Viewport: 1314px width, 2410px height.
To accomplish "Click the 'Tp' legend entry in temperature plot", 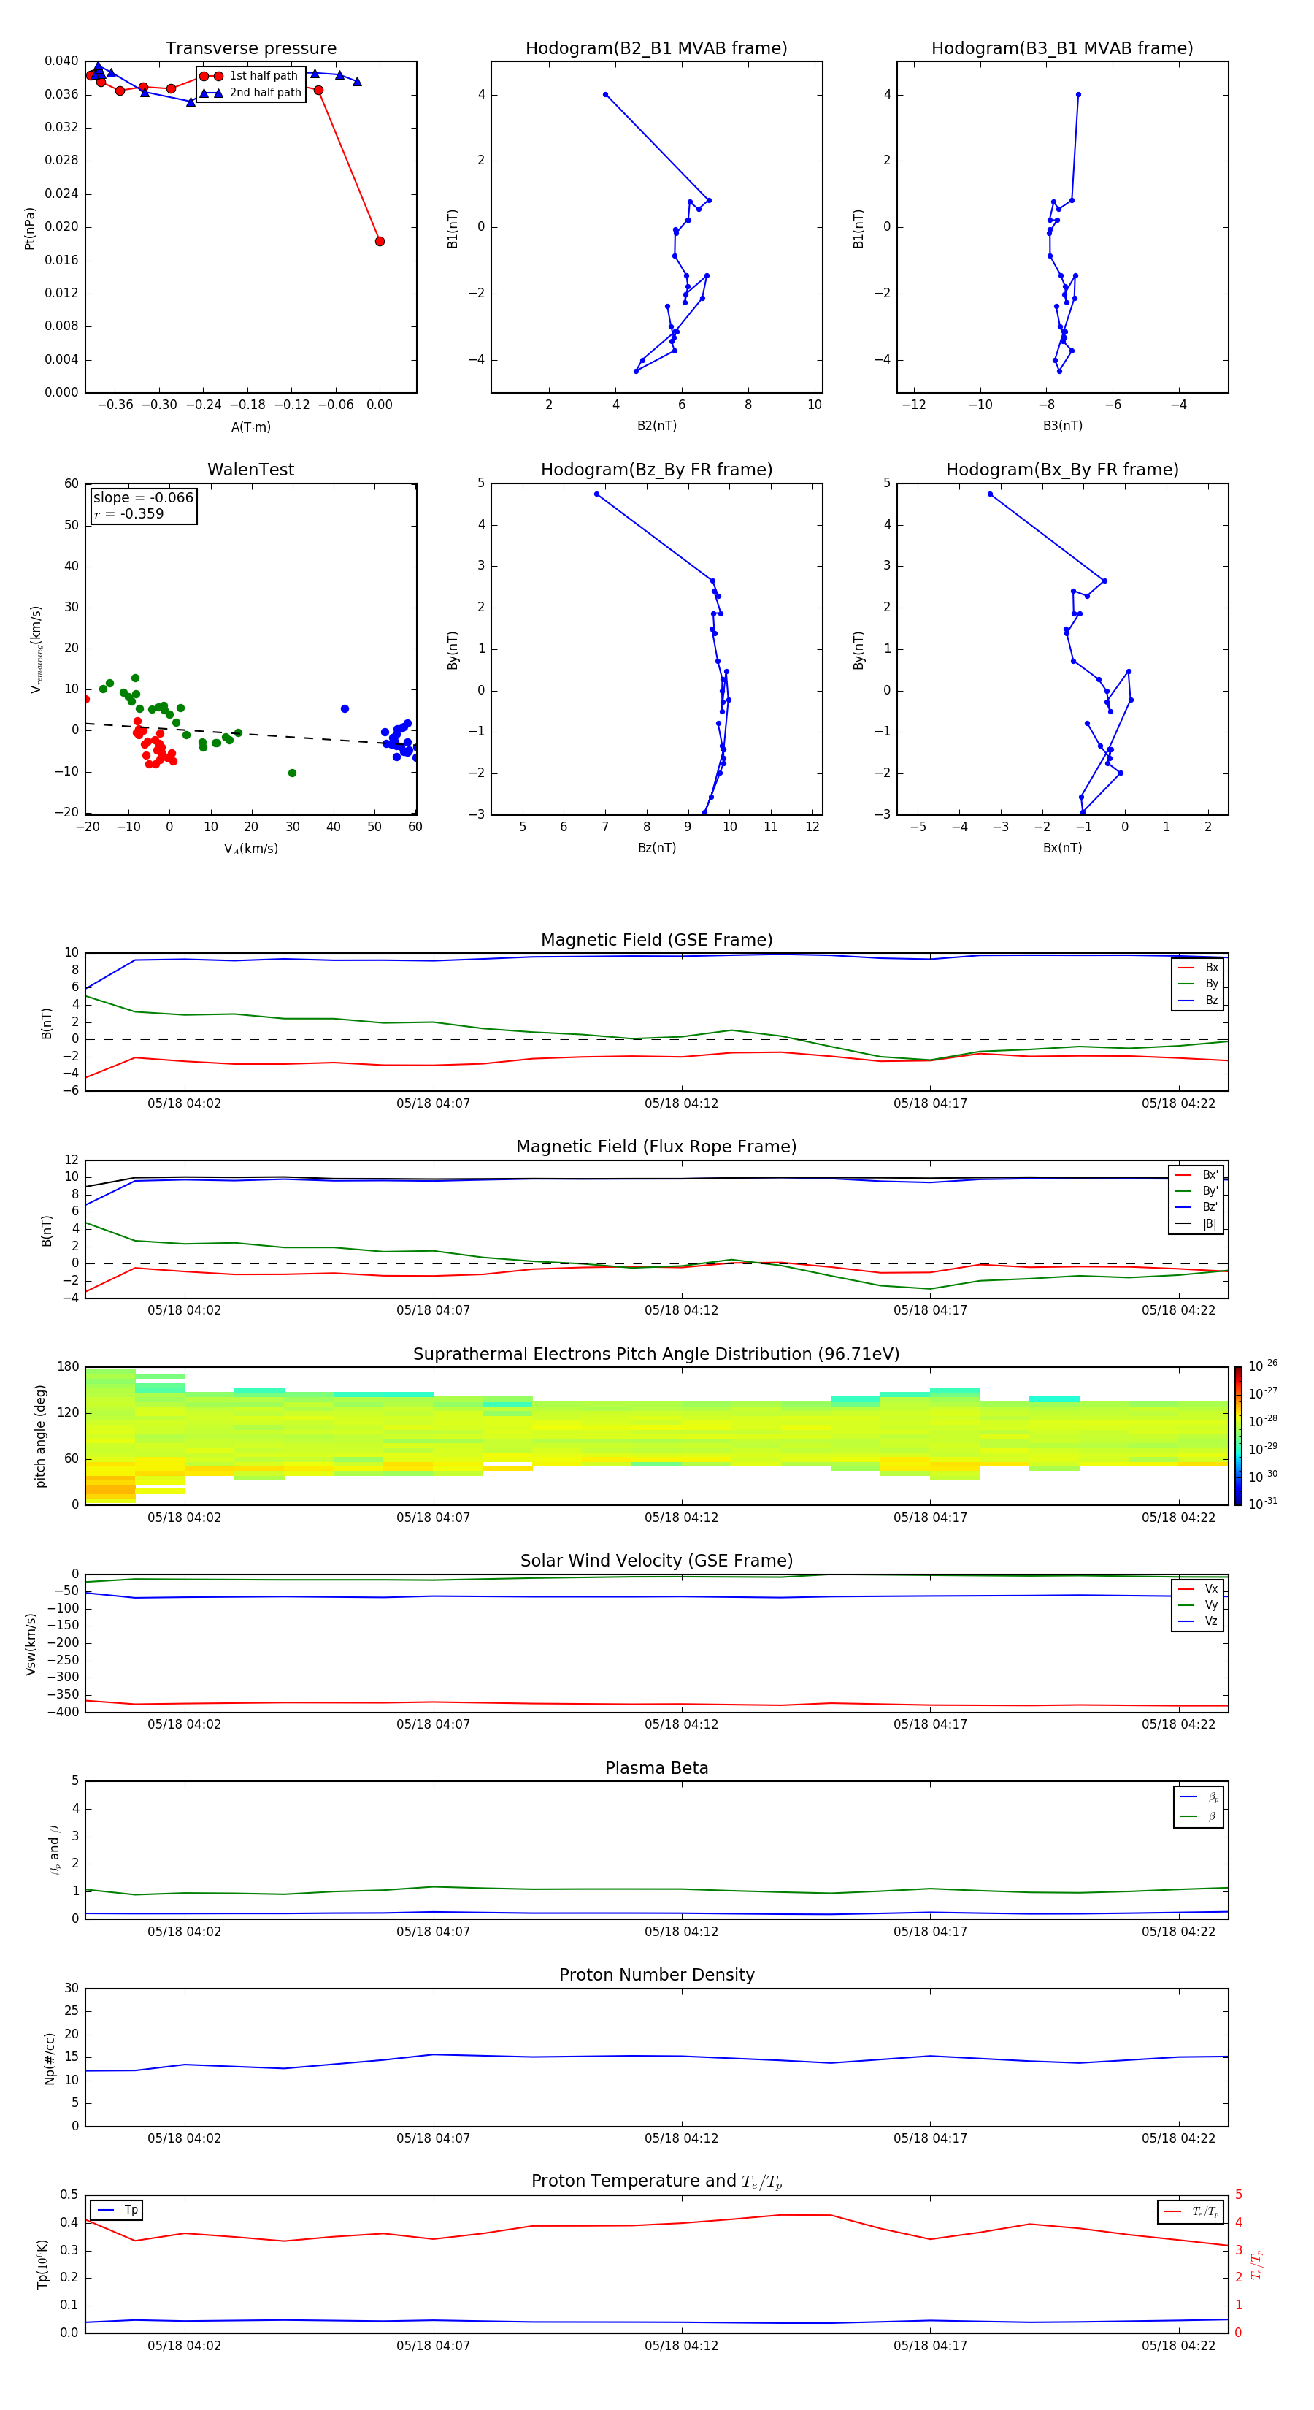I will pos(117,2211).
